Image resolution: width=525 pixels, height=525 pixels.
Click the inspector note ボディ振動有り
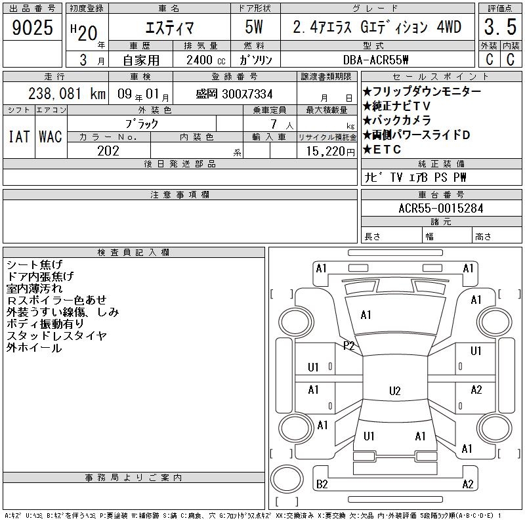[45, 324]
